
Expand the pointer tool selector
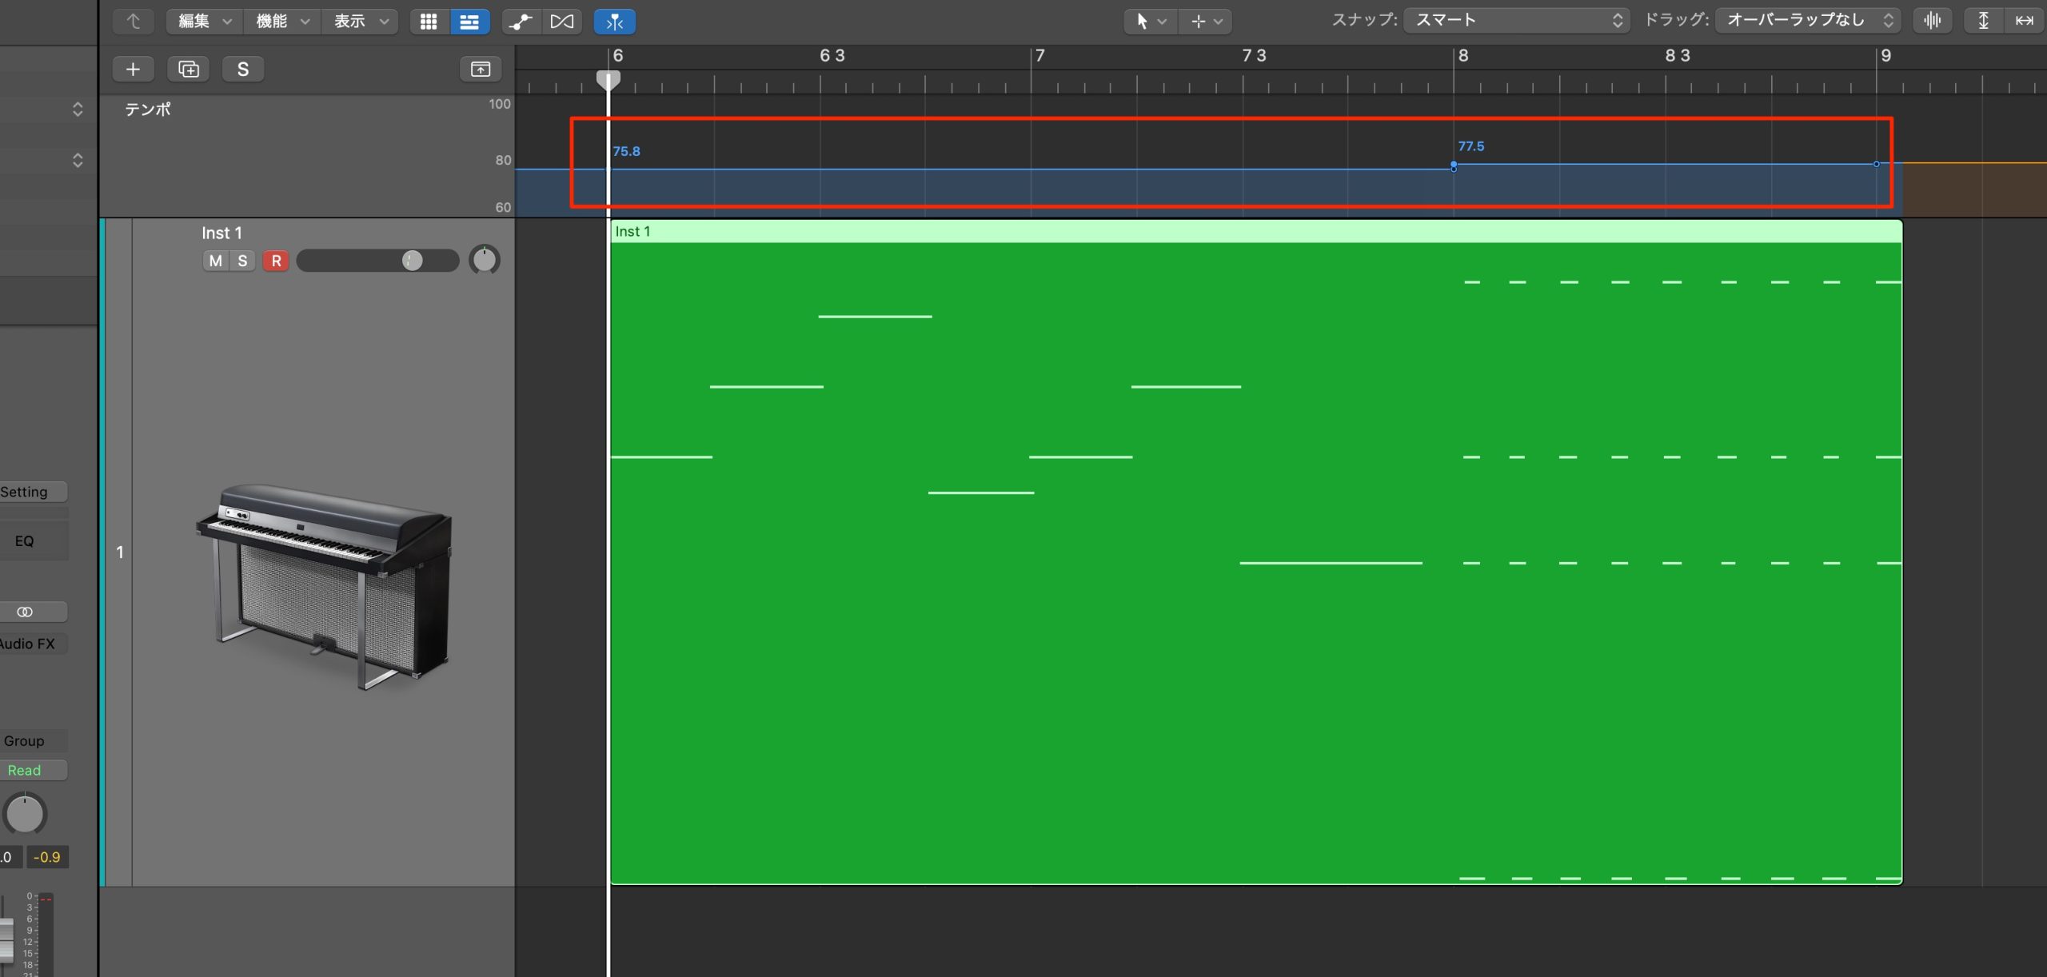(x=1150, y=22)
